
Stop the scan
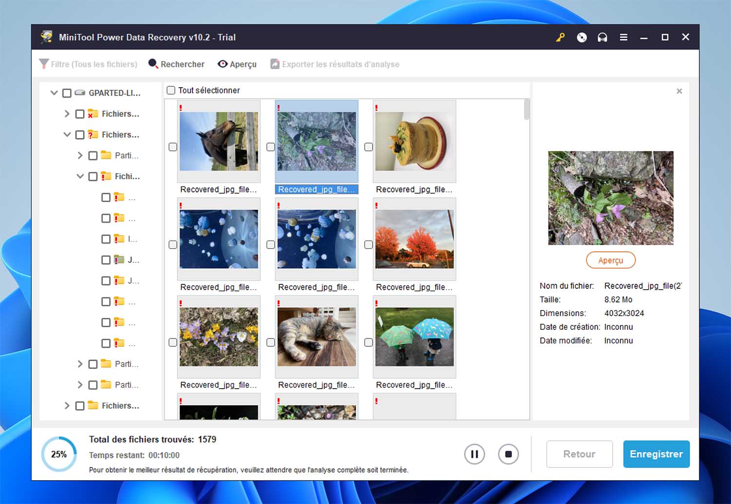[508, 454]
